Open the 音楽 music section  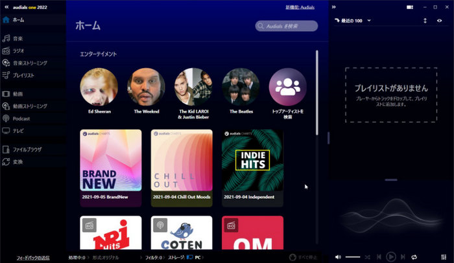pyautogui.click(x=32, y=38)
